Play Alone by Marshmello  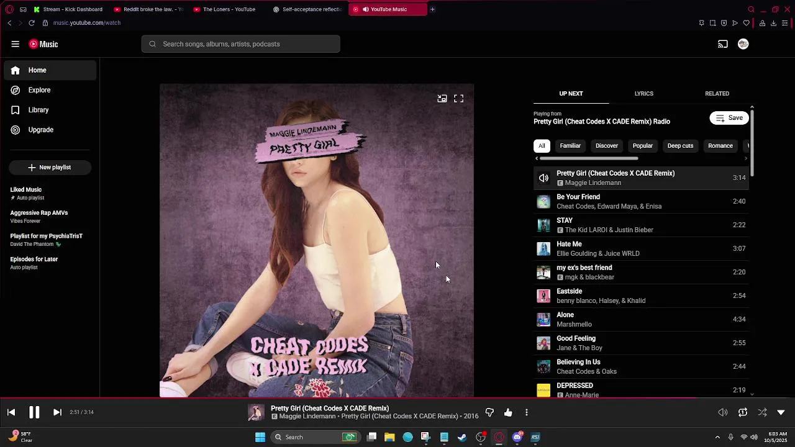[x=641, y=320]
